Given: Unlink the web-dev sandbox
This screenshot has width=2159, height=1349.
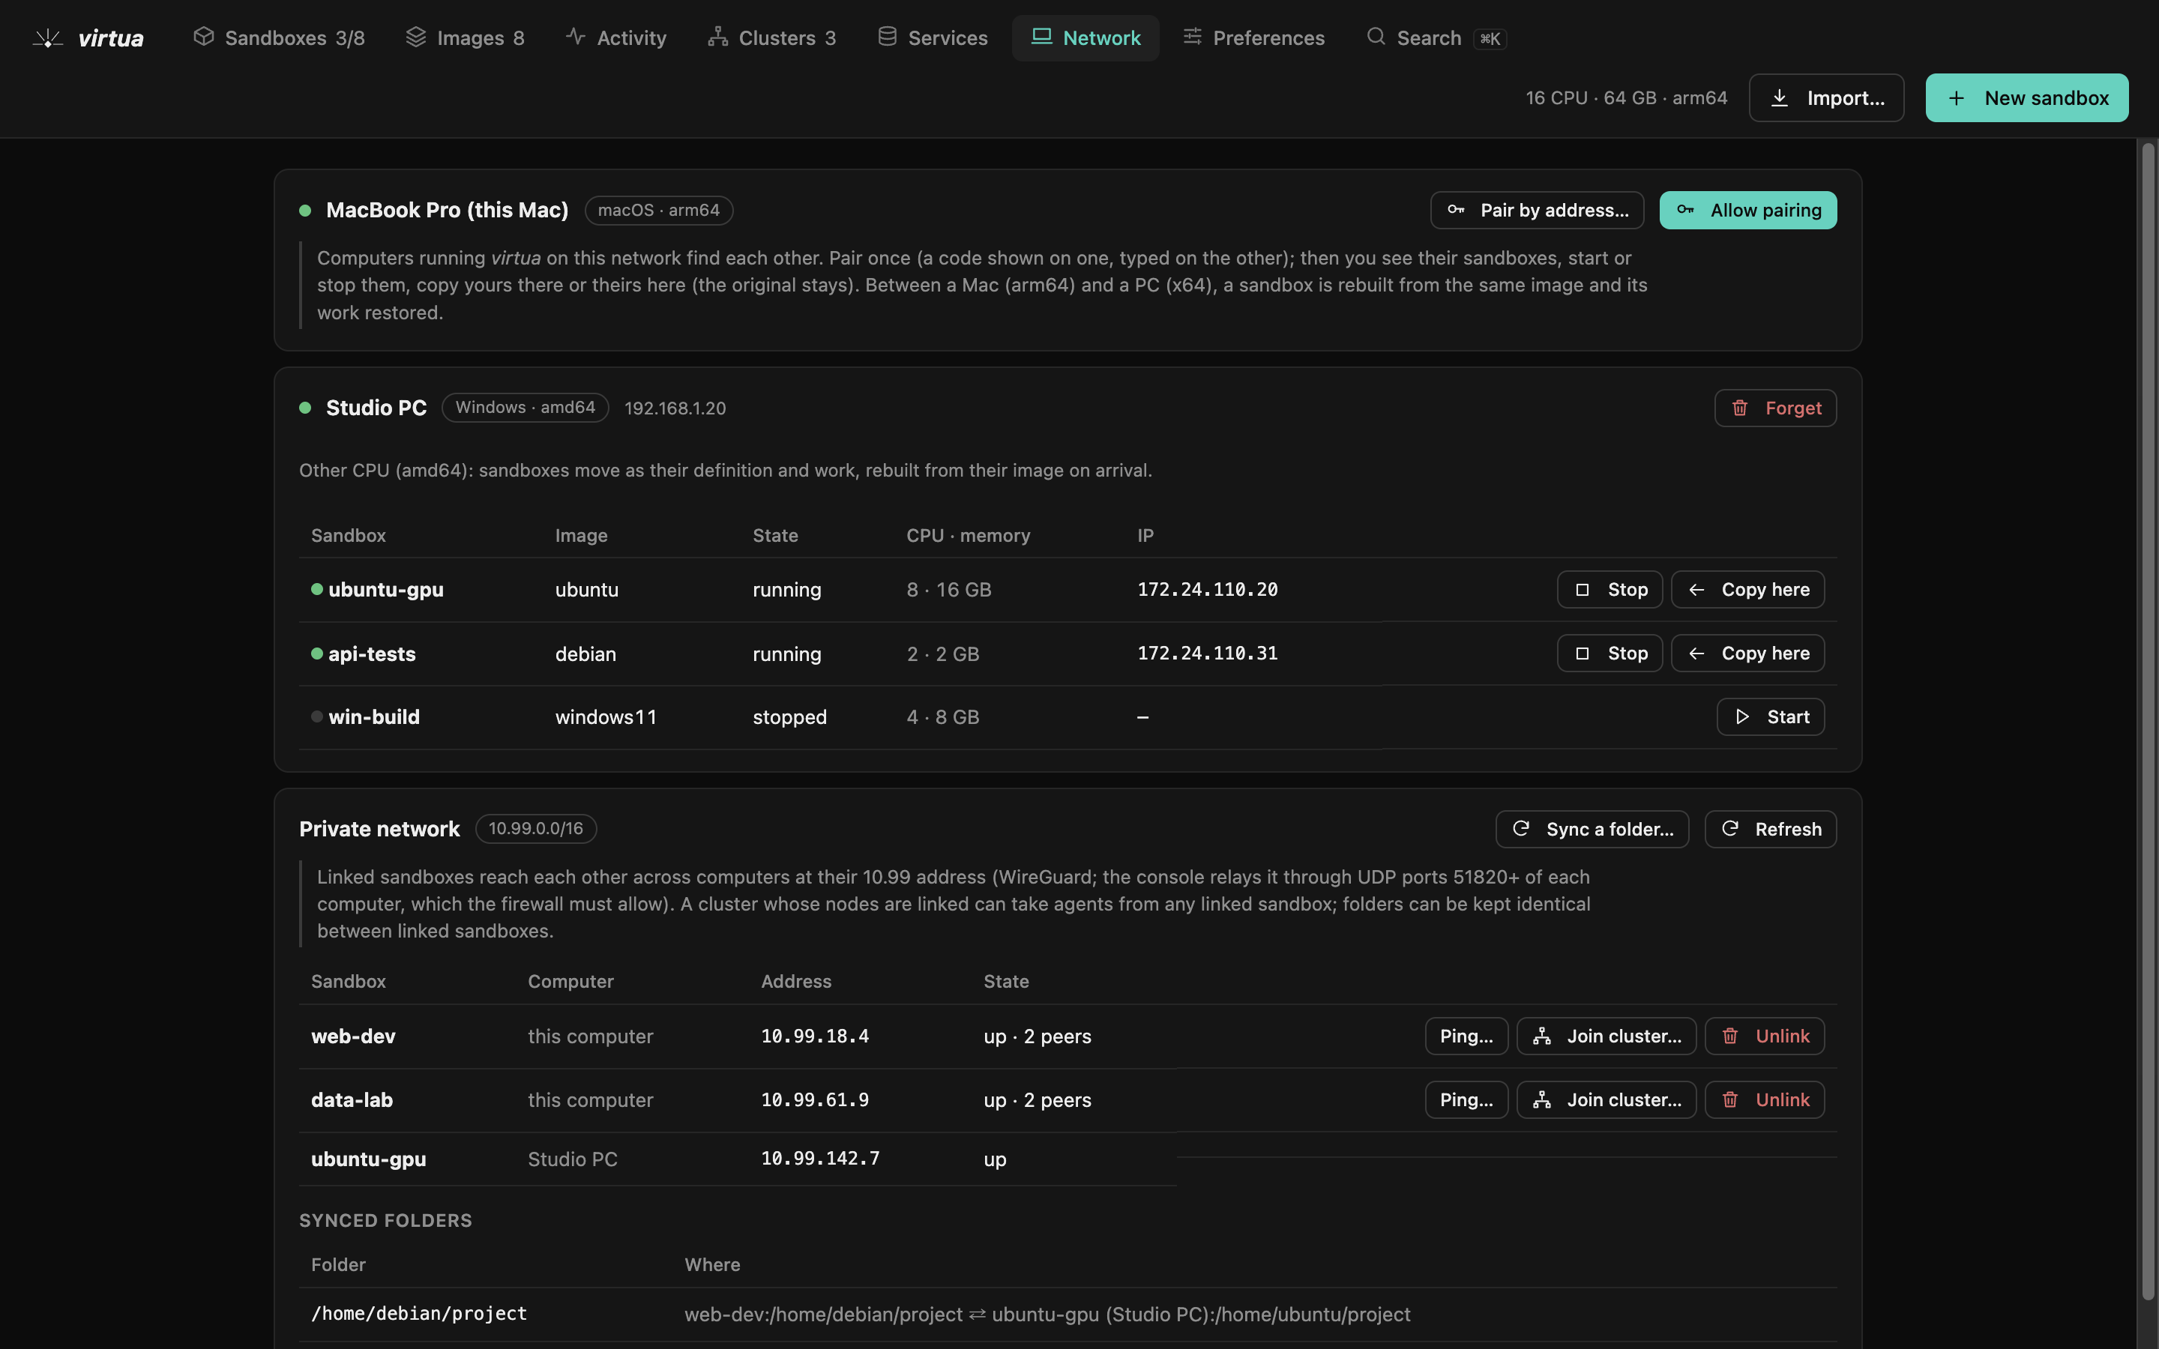Looking at the screenshot, I should pos(1764,1036).
